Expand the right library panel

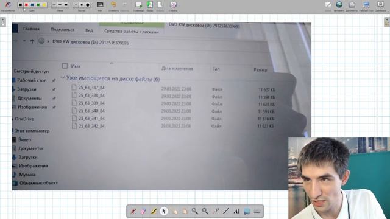click(387, 22)
